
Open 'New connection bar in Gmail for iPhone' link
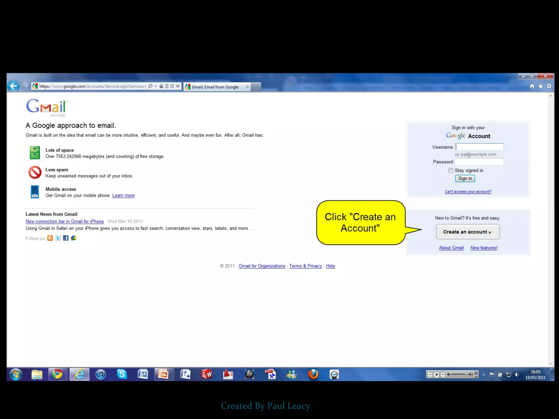tap(65, 221)
